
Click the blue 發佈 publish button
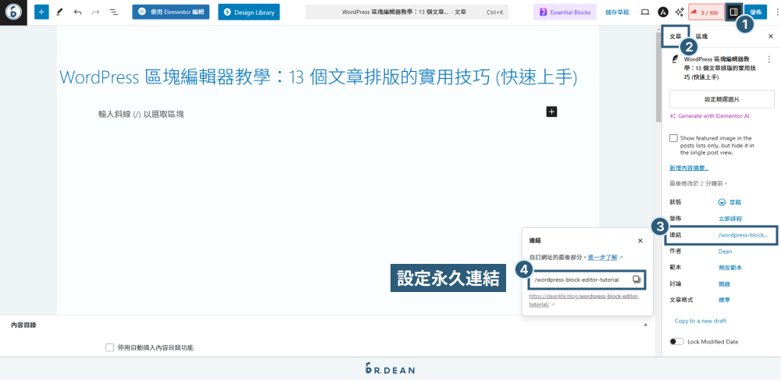pos(755,12)
